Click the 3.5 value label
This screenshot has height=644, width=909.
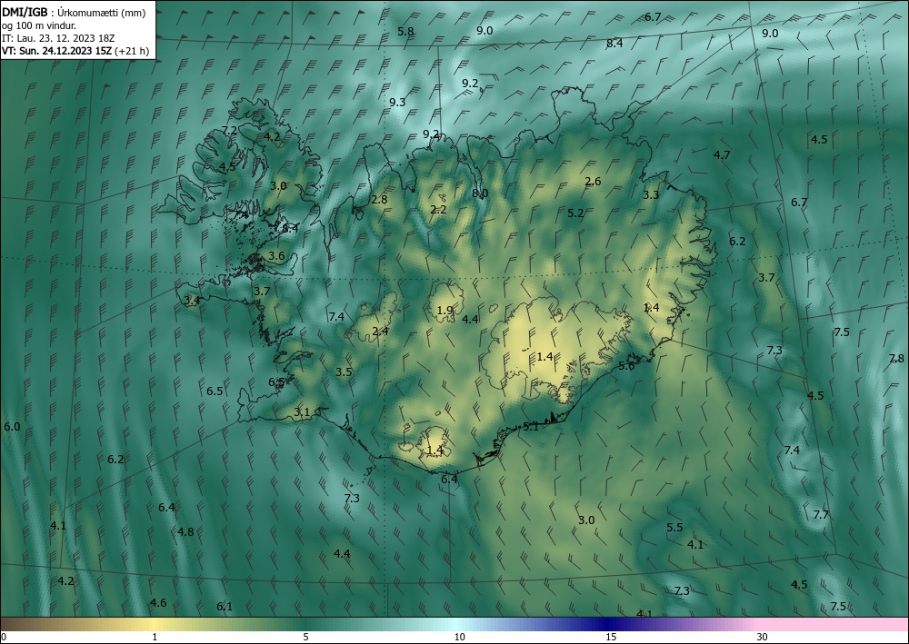(x=344, y=372)
